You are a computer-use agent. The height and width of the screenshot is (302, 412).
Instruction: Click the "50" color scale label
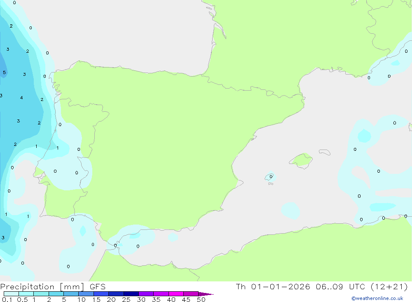coord(201,300)
